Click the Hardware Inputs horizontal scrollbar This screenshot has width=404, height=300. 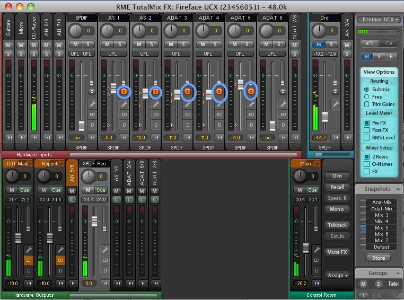pyautogui.click(x=183, y=155)
